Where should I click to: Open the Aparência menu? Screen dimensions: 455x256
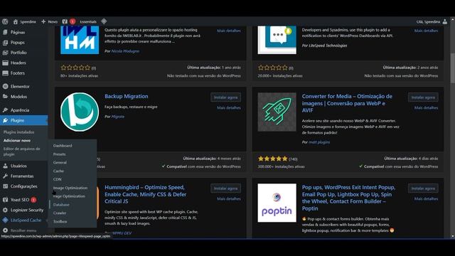pos(20,110)
